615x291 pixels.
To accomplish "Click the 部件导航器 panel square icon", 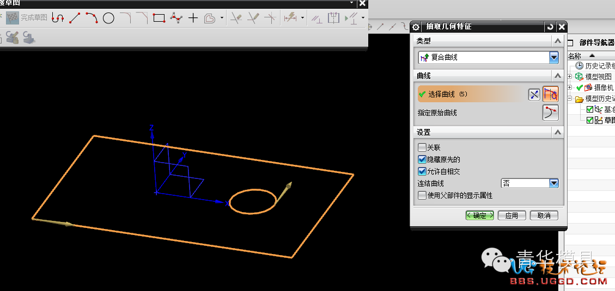I will coord(571,42).
